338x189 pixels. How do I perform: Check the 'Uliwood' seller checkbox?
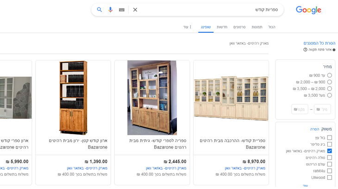(329, 177)
